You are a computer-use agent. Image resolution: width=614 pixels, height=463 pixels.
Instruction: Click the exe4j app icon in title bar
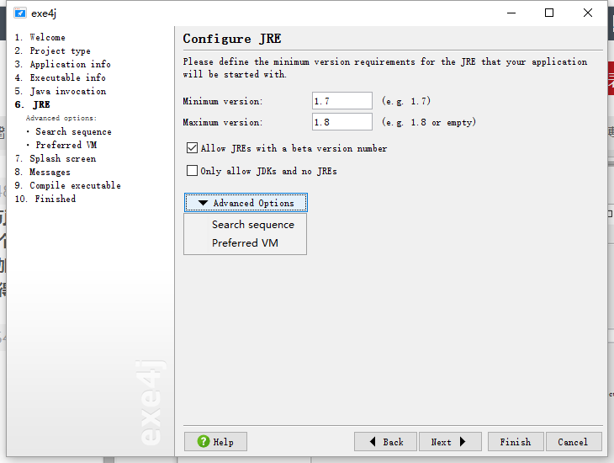point(20,13)
